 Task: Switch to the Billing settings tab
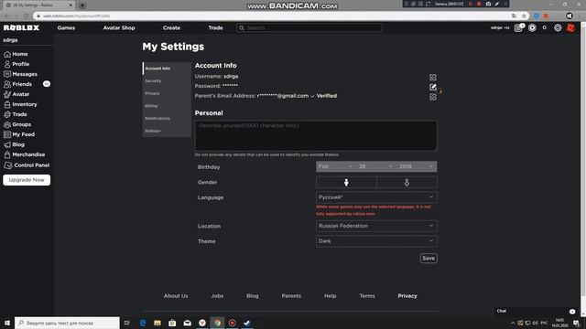pyautogui.click(x=167, y=106)
